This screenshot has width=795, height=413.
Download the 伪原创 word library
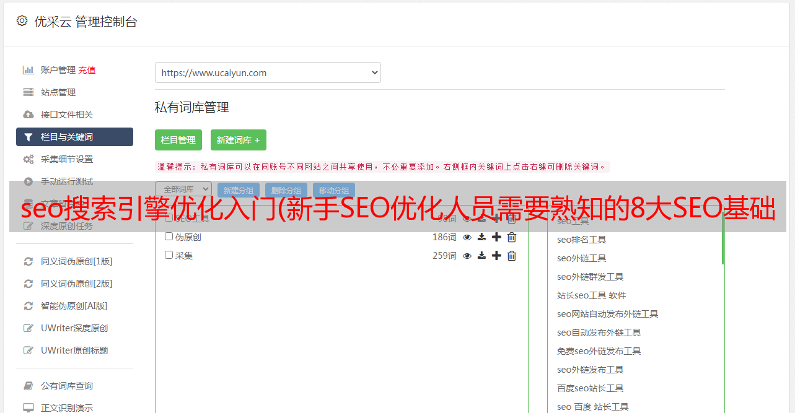point(481,237)
